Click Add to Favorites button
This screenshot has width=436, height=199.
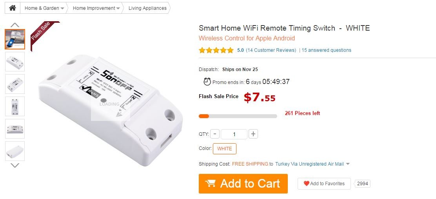(x=324, y=184)
